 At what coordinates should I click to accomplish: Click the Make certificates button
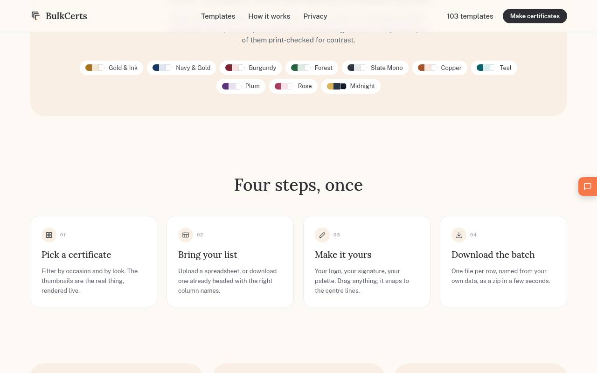click(535, 16)
